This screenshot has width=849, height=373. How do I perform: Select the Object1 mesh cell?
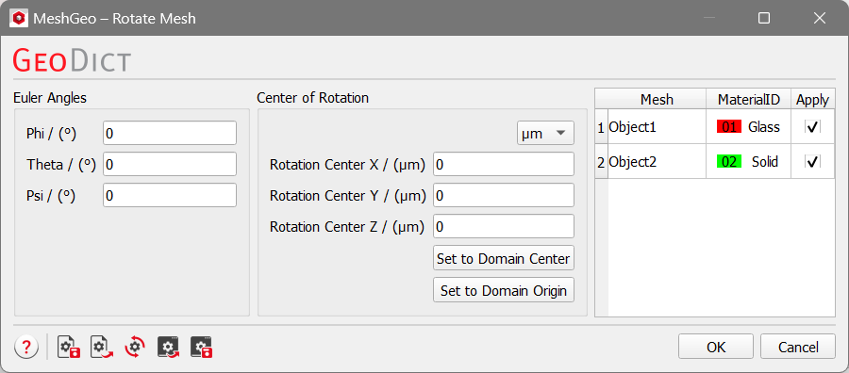(x=657, y=127)
